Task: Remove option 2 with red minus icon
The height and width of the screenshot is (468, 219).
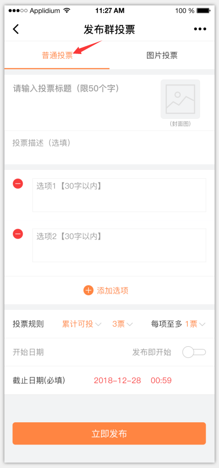Action: coord(18,234)
